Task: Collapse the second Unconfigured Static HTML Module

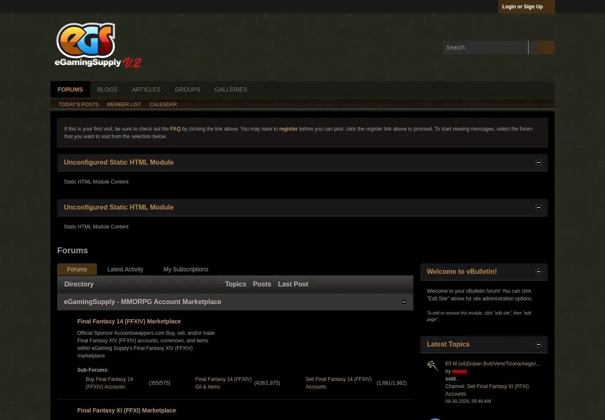Action: (539, 207)
